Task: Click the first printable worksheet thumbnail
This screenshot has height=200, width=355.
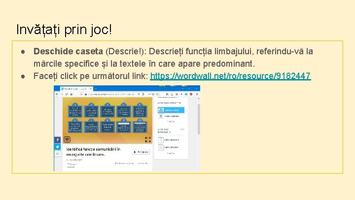Action: 161,140
